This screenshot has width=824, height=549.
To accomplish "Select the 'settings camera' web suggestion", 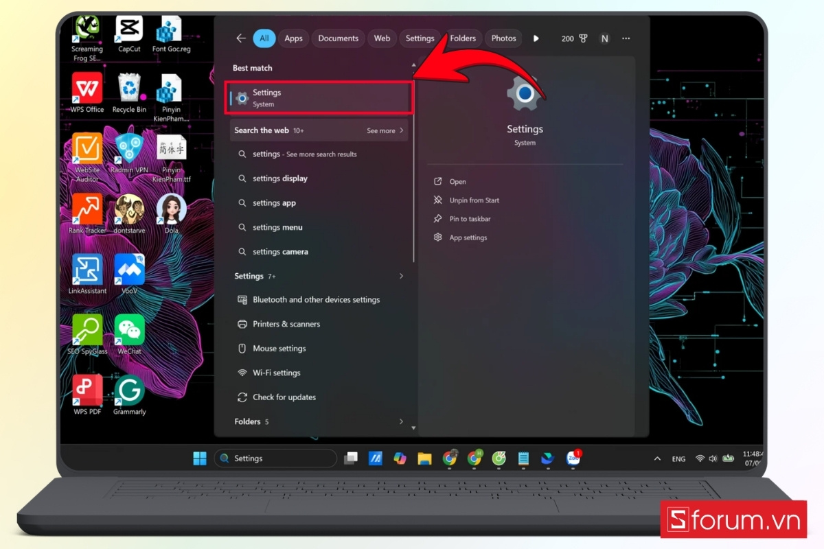I will (321, 252).
